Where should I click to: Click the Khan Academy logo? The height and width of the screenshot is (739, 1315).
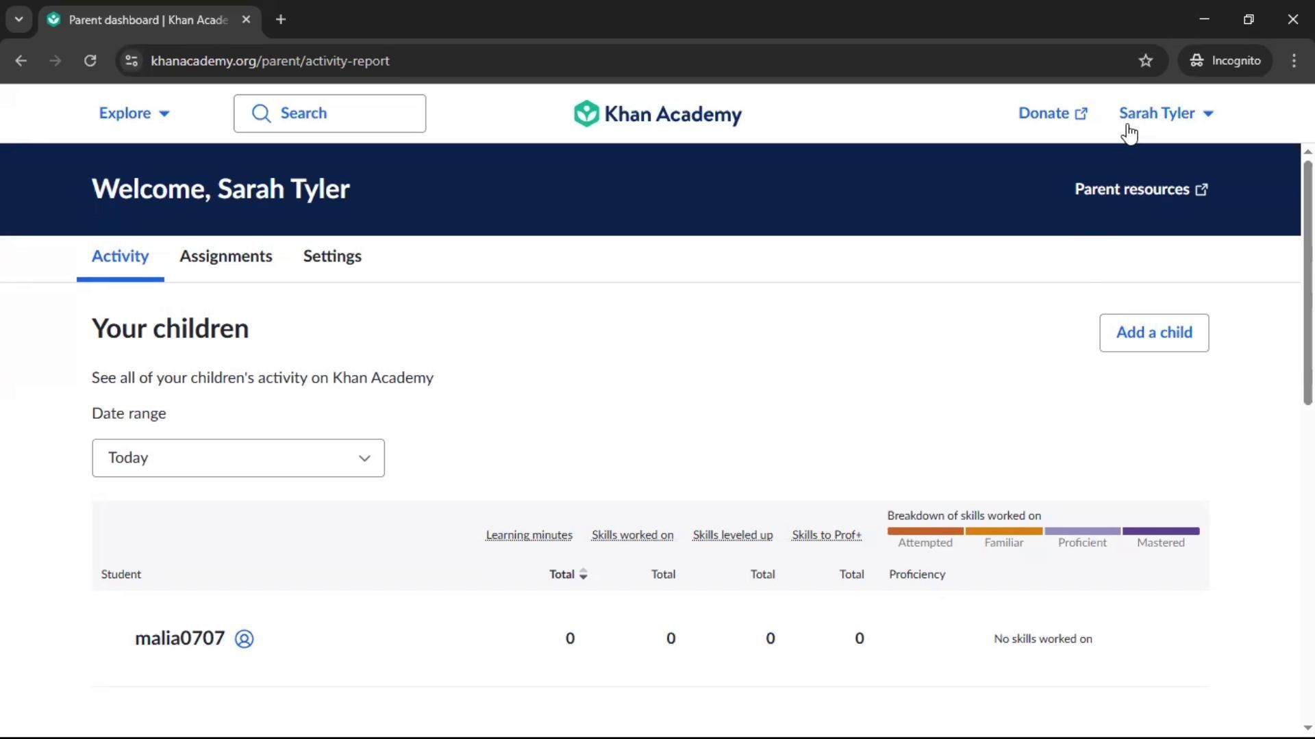click(x=657, y=114)
